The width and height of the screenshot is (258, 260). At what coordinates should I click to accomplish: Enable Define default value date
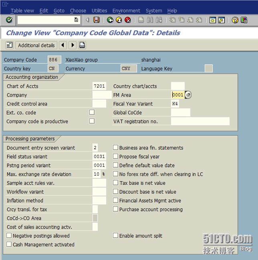tap(115, 165)
